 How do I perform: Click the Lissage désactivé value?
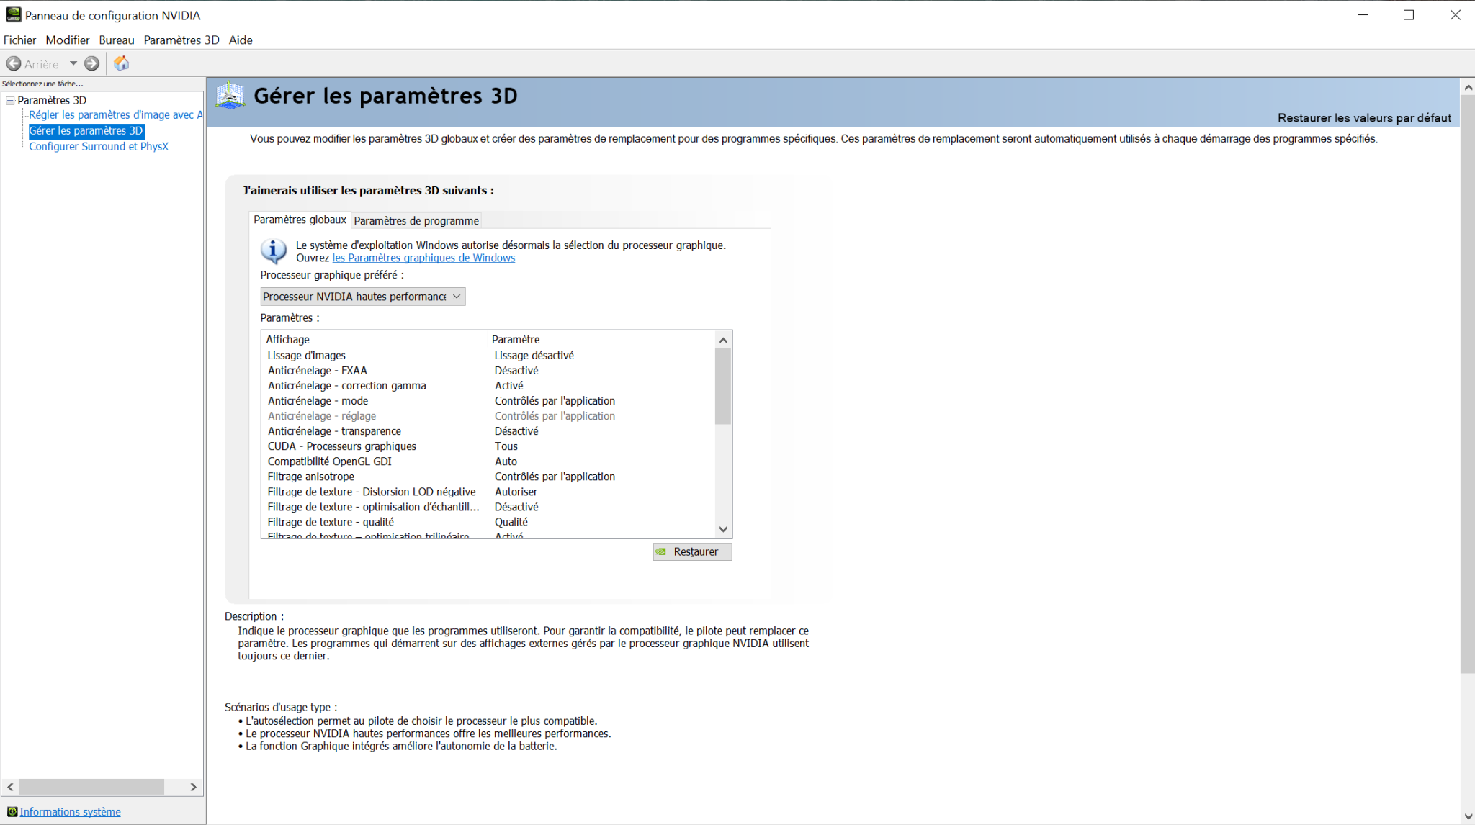(534, 356)
